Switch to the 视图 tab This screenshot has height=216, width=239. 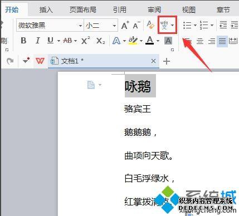pos(189,10)
